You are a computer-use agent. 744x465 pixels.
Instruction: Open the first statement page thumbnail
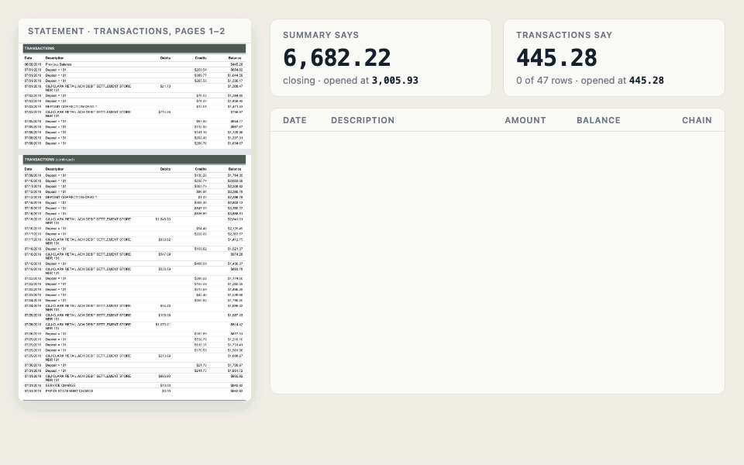(x=135, y=96)
